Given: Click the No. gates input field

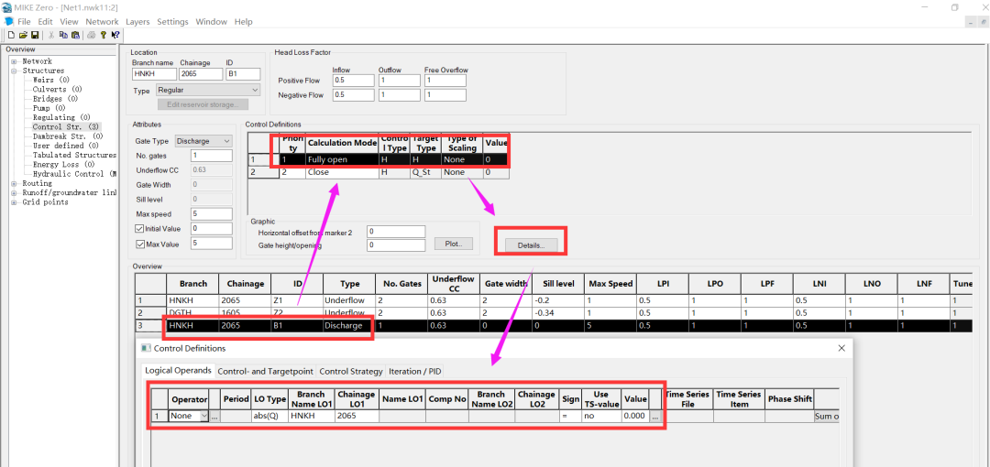Looking at the screenshot, I should coord(212,156).
